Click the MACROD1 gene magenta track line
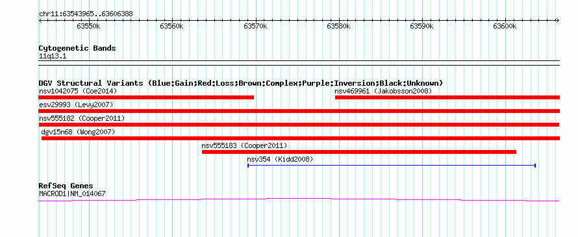This screenshot has height=237, width=578. [299, 199]
